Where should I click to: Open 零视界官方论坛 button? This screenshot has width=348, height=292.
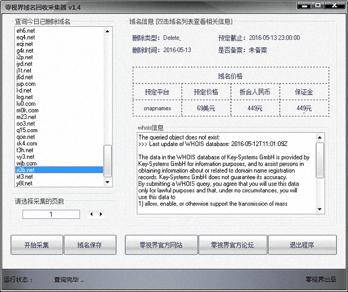pos(231,245)
